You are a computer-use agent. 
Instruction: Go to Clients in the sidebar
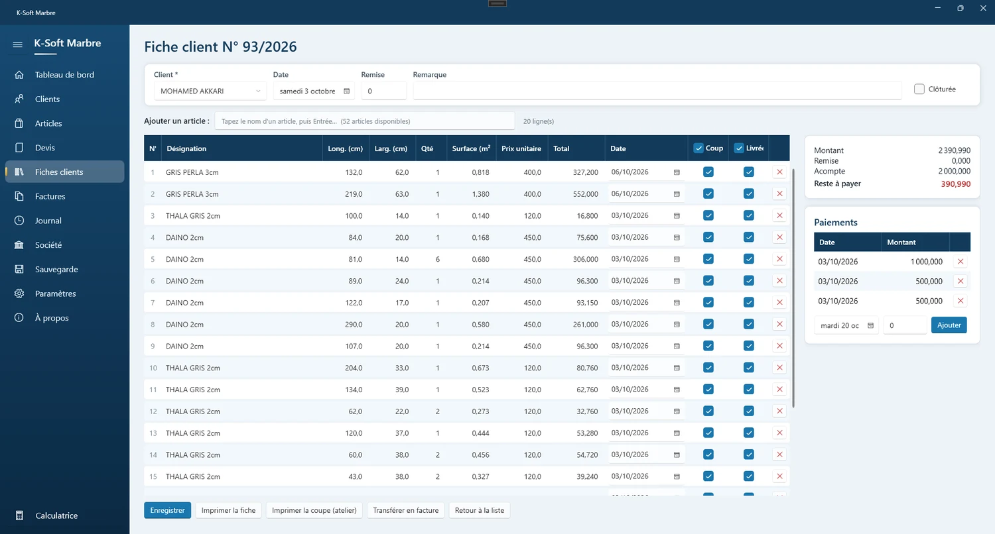(64, 99)
